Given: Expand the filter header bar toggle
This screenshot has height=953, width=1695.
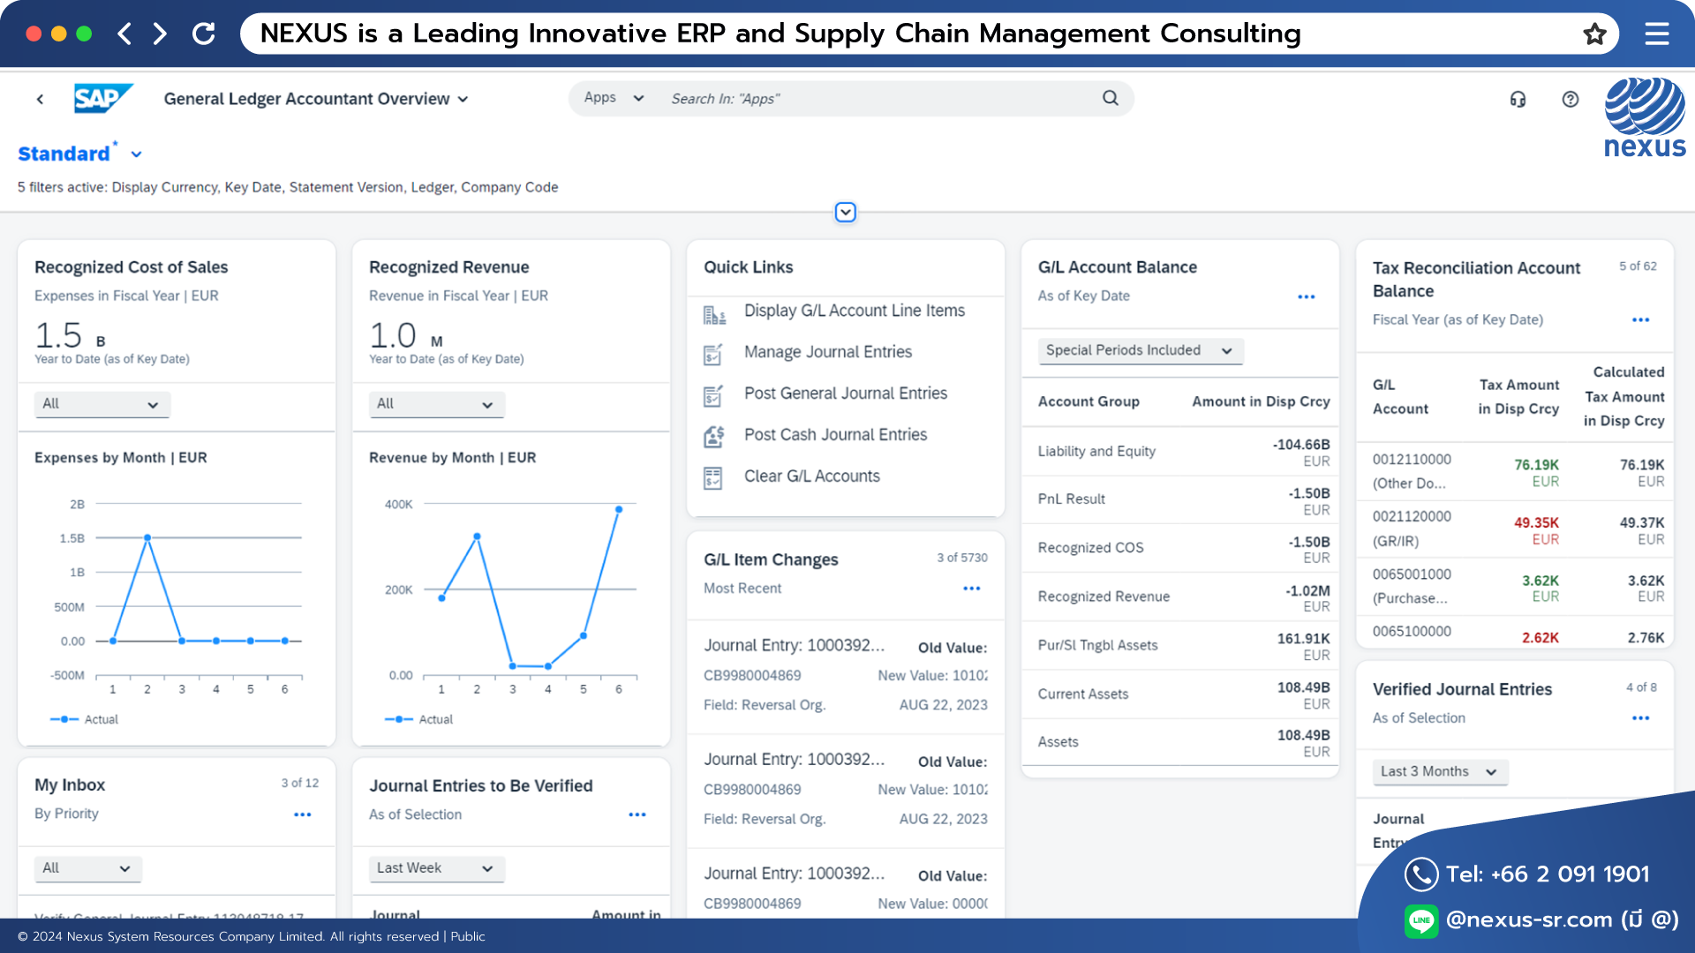Looking at the screenshot, I should click(845, 213).
